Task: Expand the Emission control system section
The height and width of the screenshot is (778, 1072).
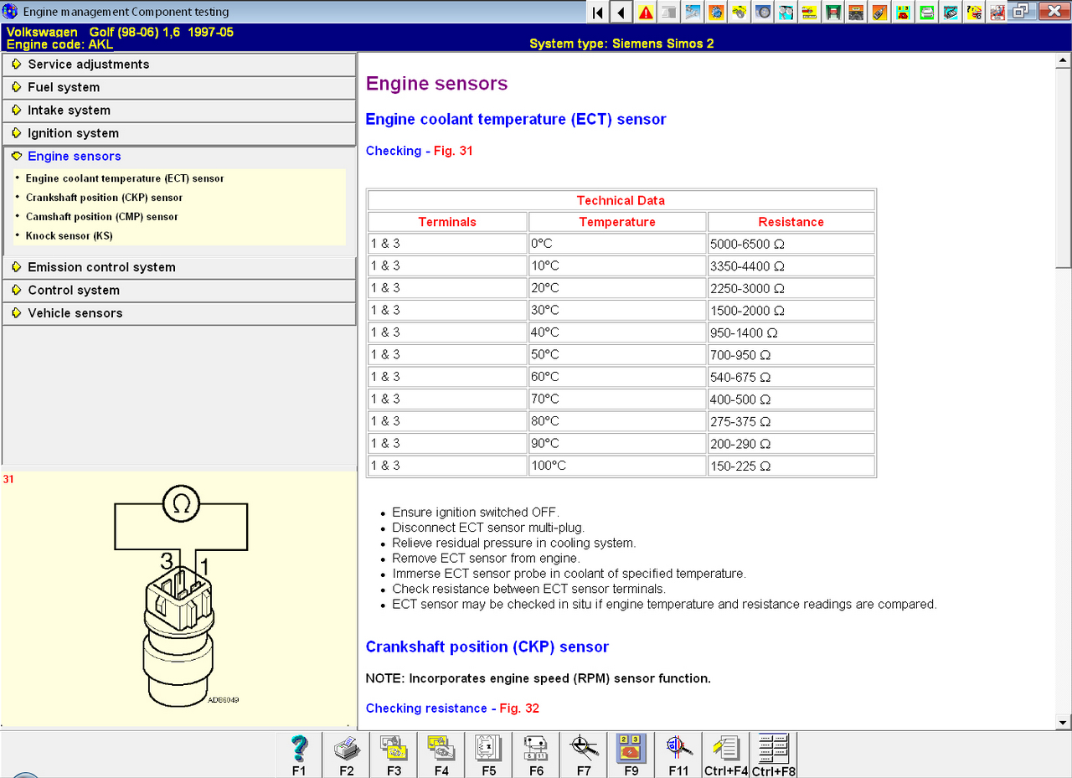Action: 101,267
